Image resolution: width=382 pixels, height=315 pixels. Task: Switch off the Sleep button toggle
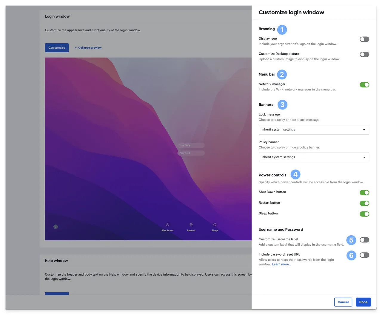pos(364,214)
